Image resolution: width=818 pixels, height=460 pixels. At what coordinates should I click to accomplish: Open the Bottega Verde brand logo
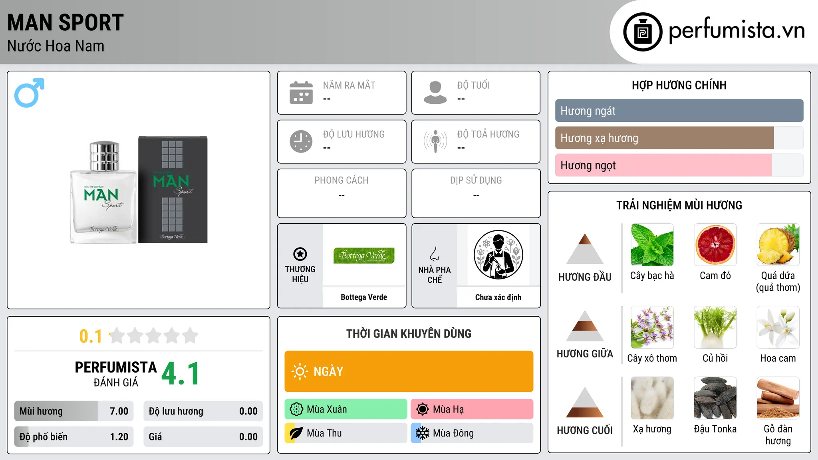364,255
